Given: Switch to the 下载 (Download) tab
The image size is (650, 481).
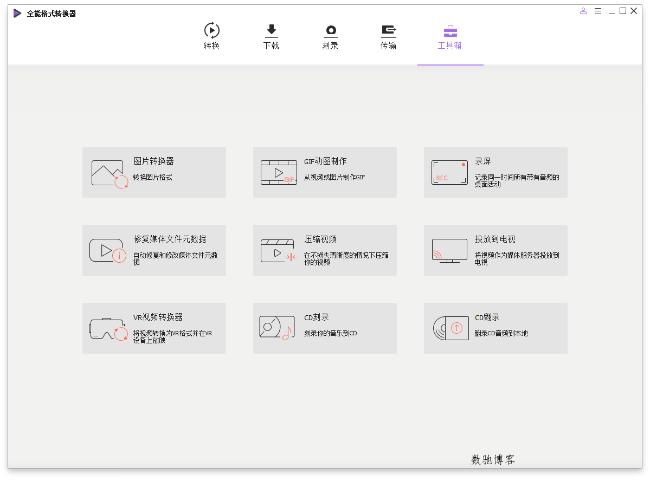Looking at the screenshot, I should tap(271, 36).
